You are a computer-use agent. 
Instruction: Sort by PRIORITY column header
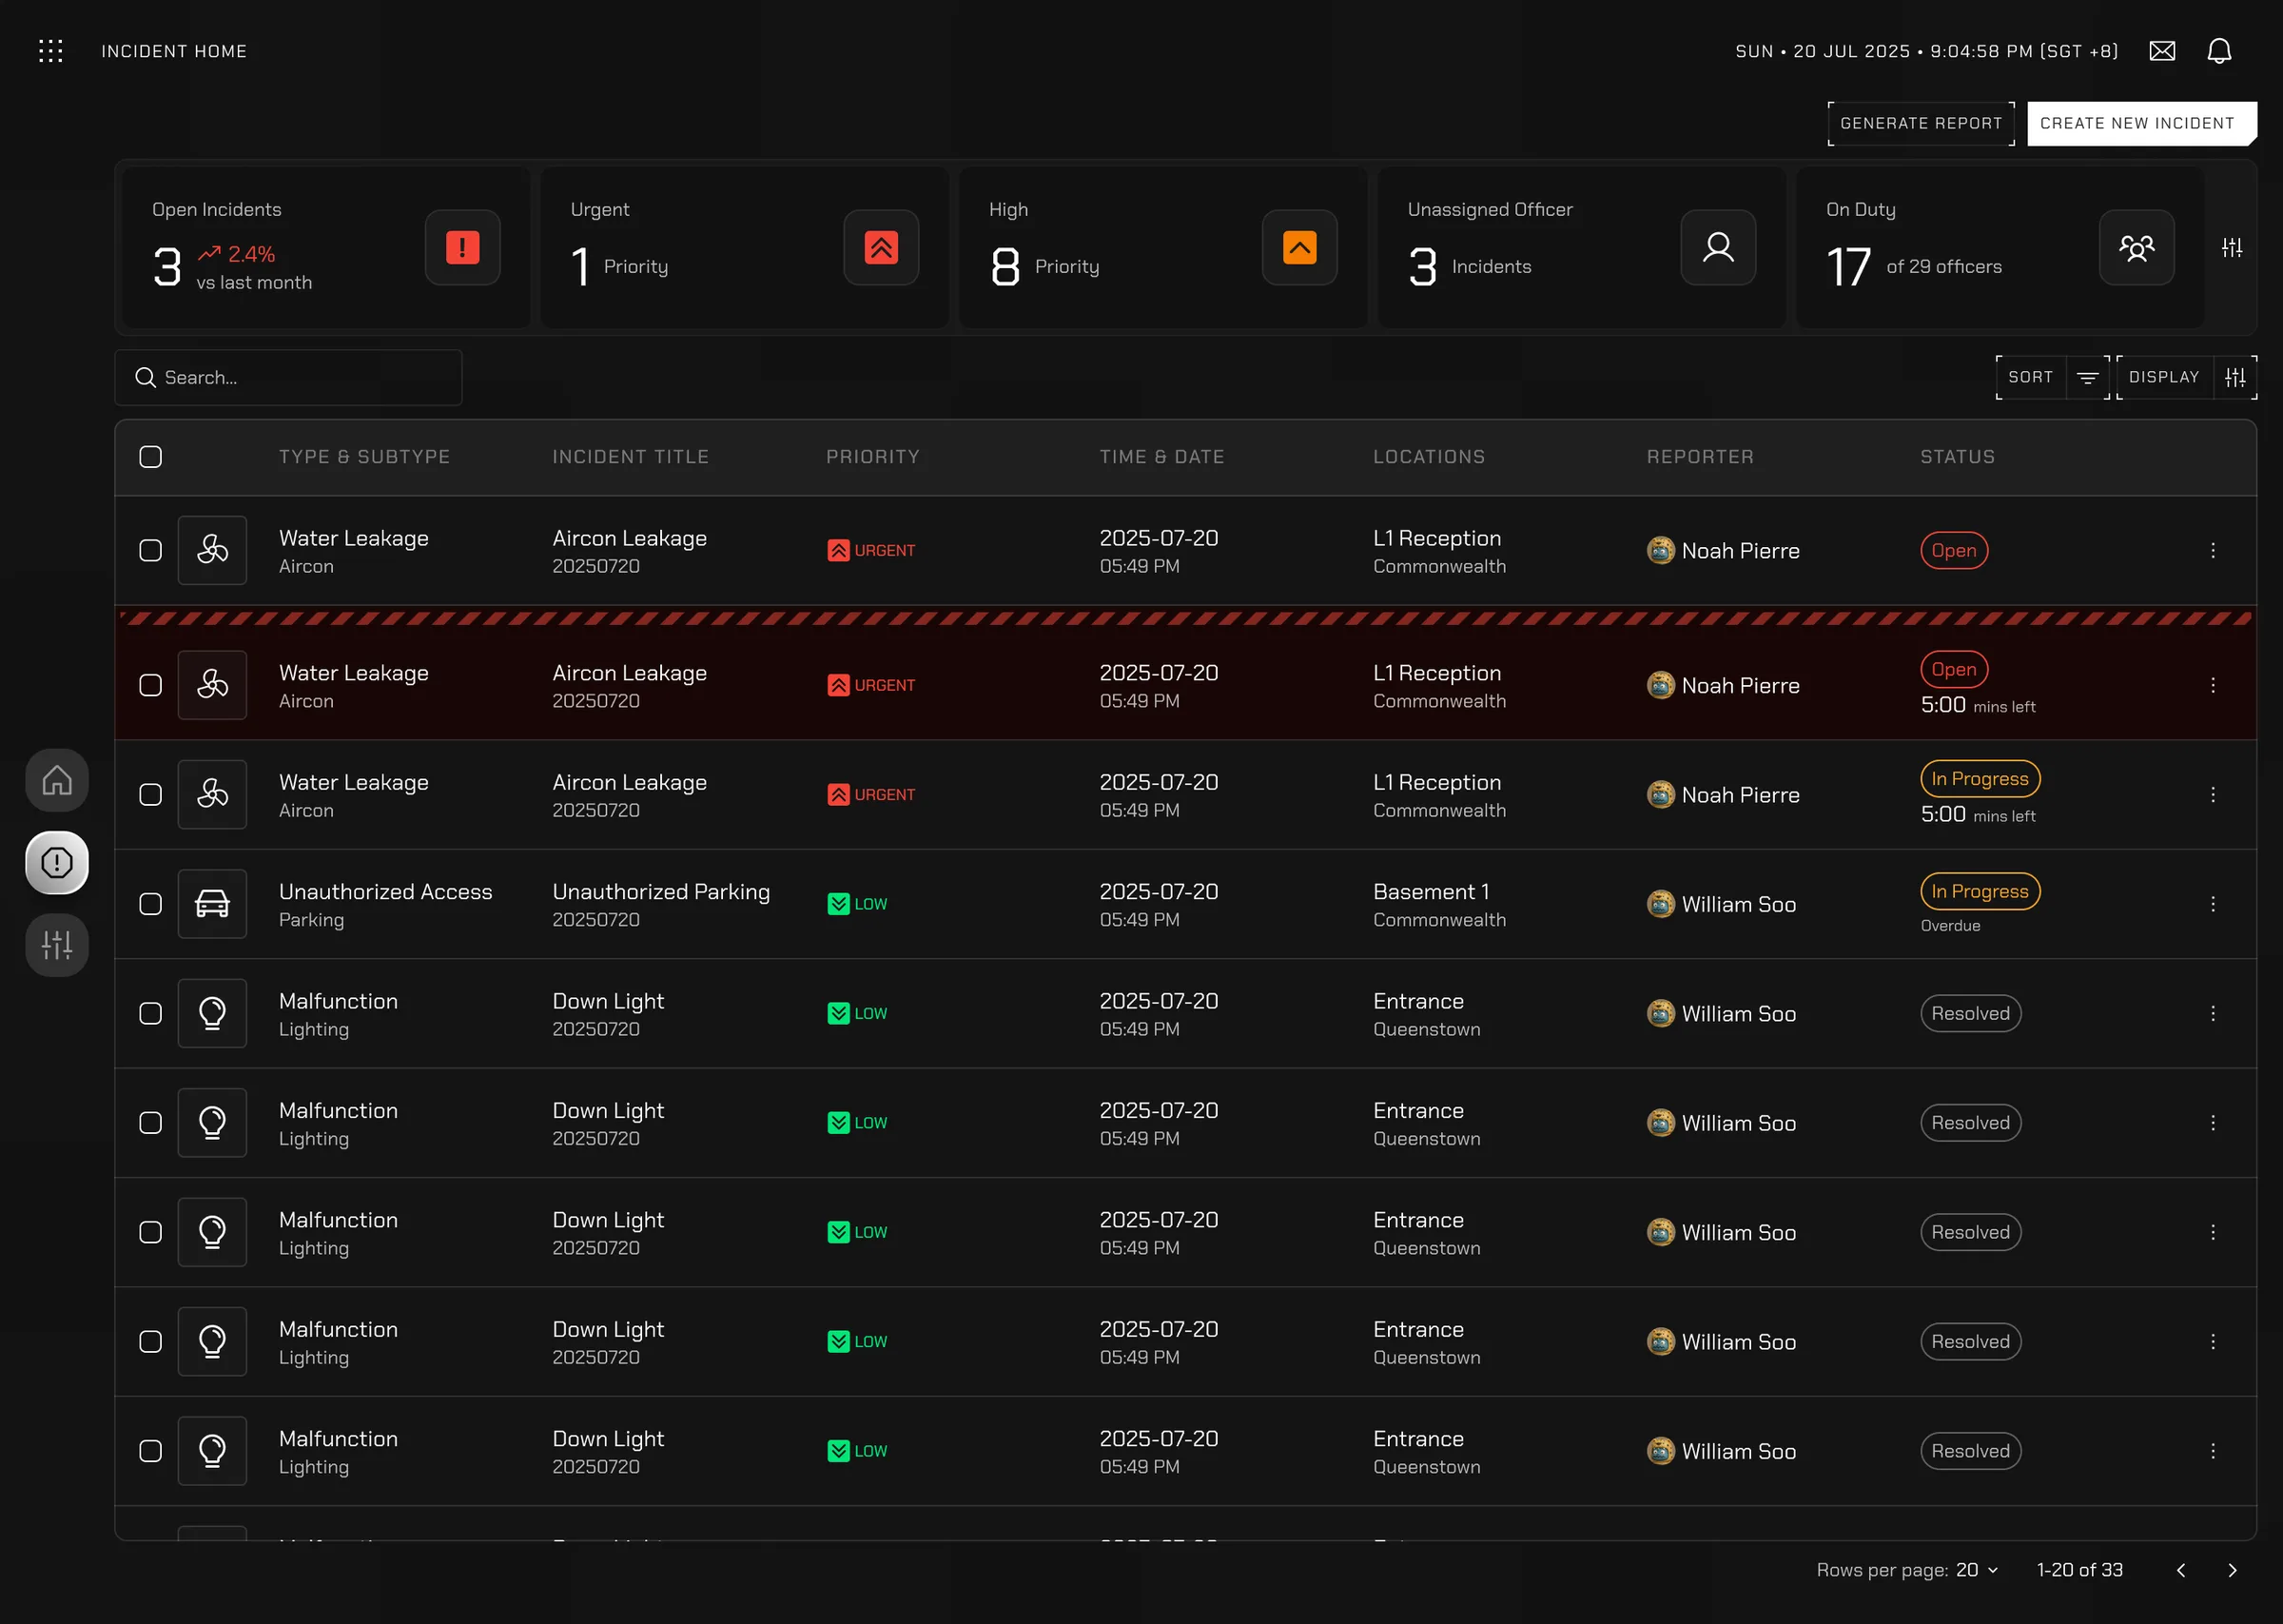[872, 457]
